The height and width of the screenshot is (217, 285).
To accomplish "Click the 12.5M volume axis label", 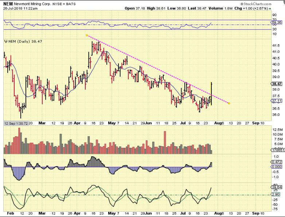I will (278, 130).
